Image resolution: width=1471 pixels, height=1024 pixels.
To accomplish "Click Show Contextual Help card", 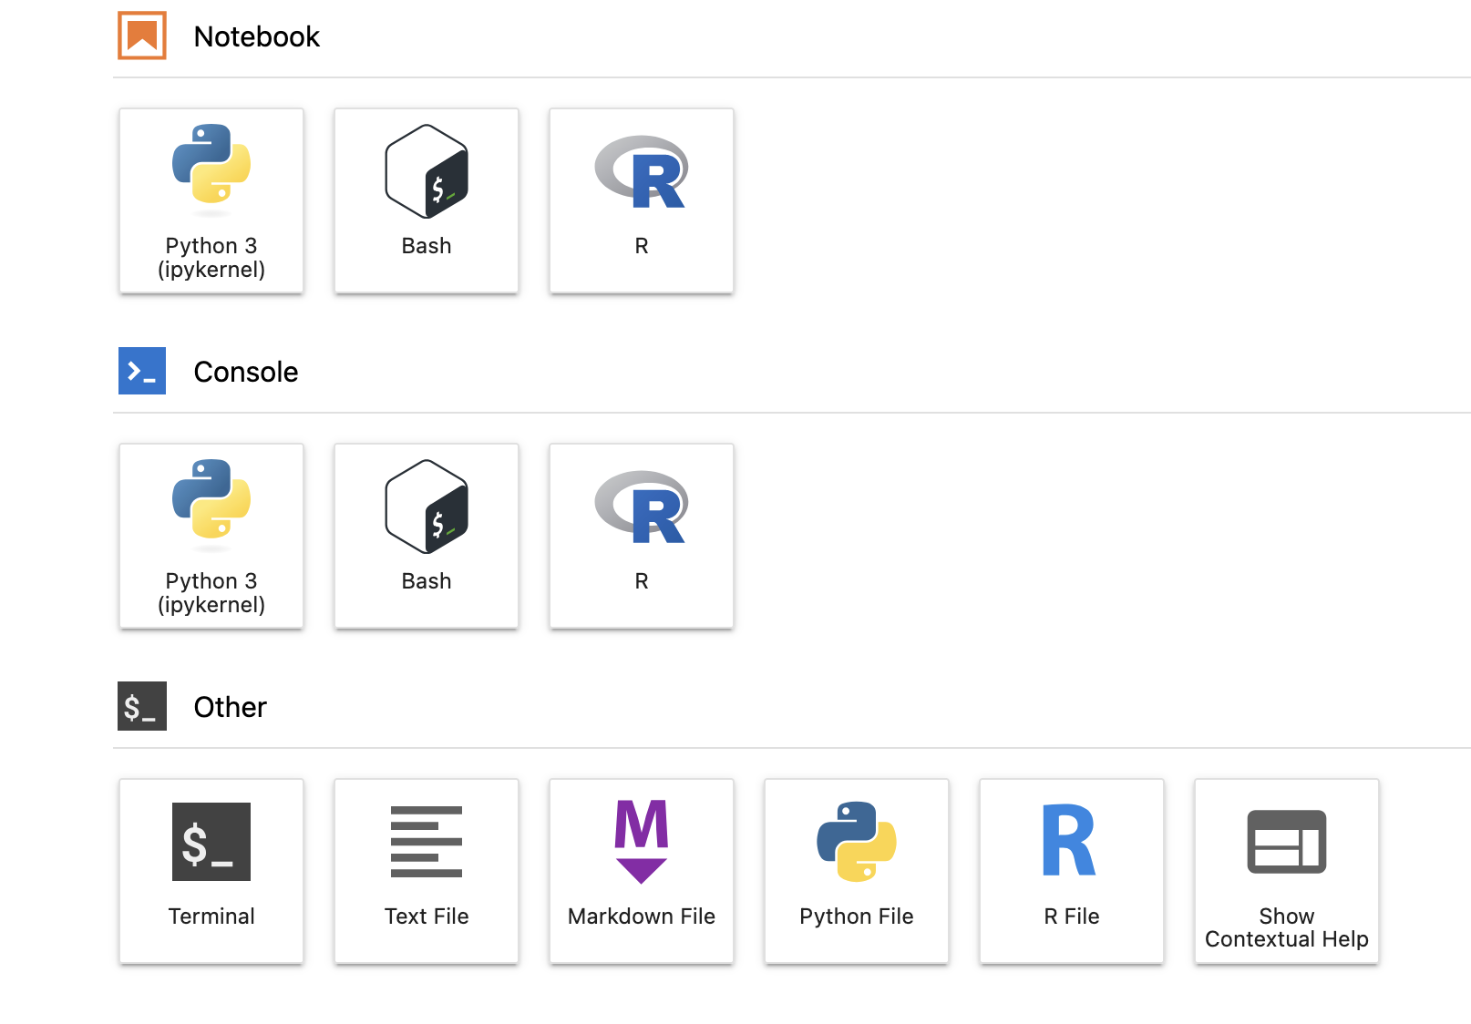I will click(1287, 871).
